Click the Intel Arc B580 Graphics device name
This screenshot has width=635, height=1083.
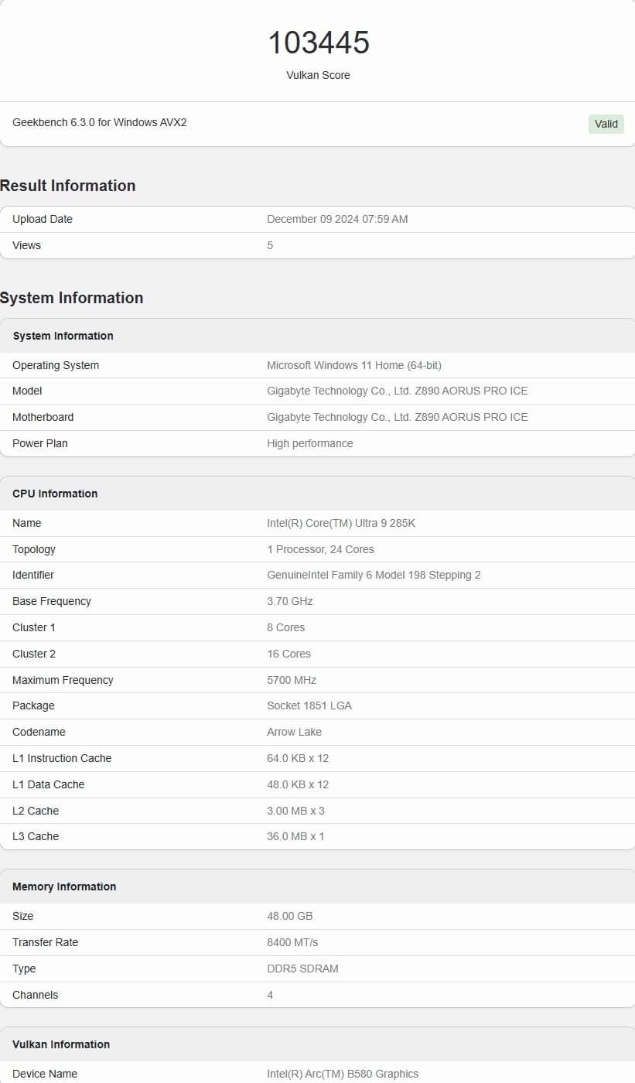point(340,1073)
